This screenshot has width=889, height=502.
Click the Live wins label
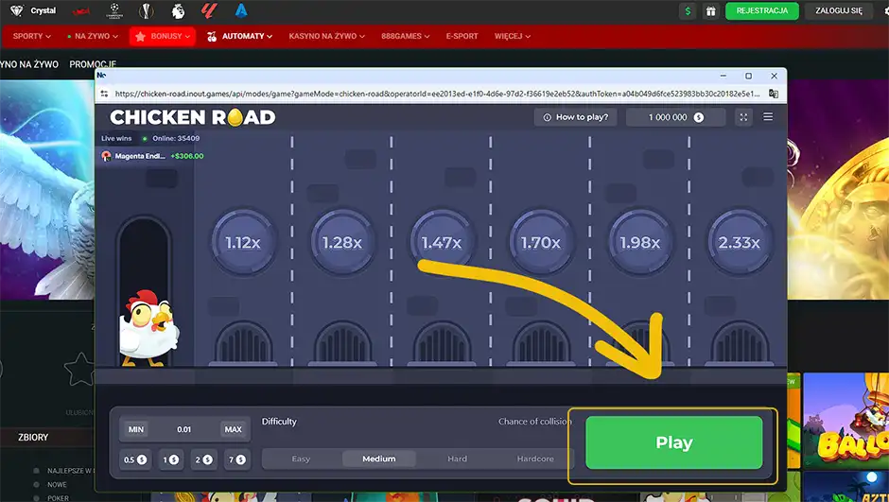[116, 138]
